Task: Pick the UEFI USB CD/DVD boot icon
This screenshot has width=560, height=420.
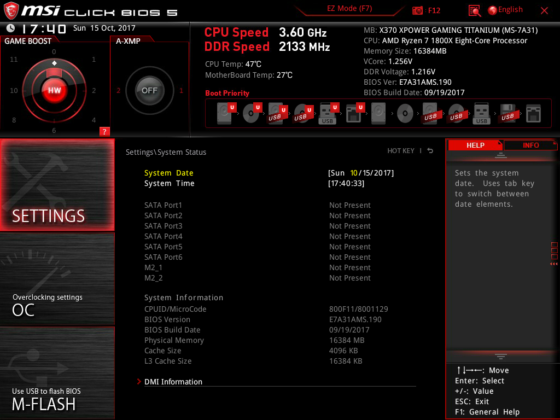Action: (x=304, y=114)
